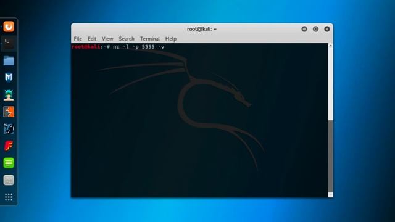Launch Armitage from the dock
Image resolution: width=395 pixels, height=222 pixels.
click(9, 95)
